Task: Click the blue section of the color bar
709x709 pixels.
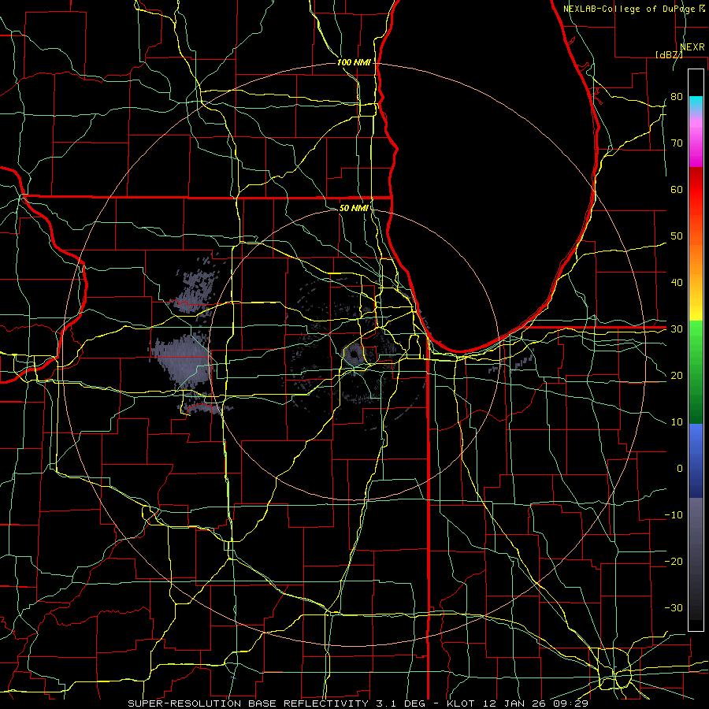Action: (x=696, y=460)
